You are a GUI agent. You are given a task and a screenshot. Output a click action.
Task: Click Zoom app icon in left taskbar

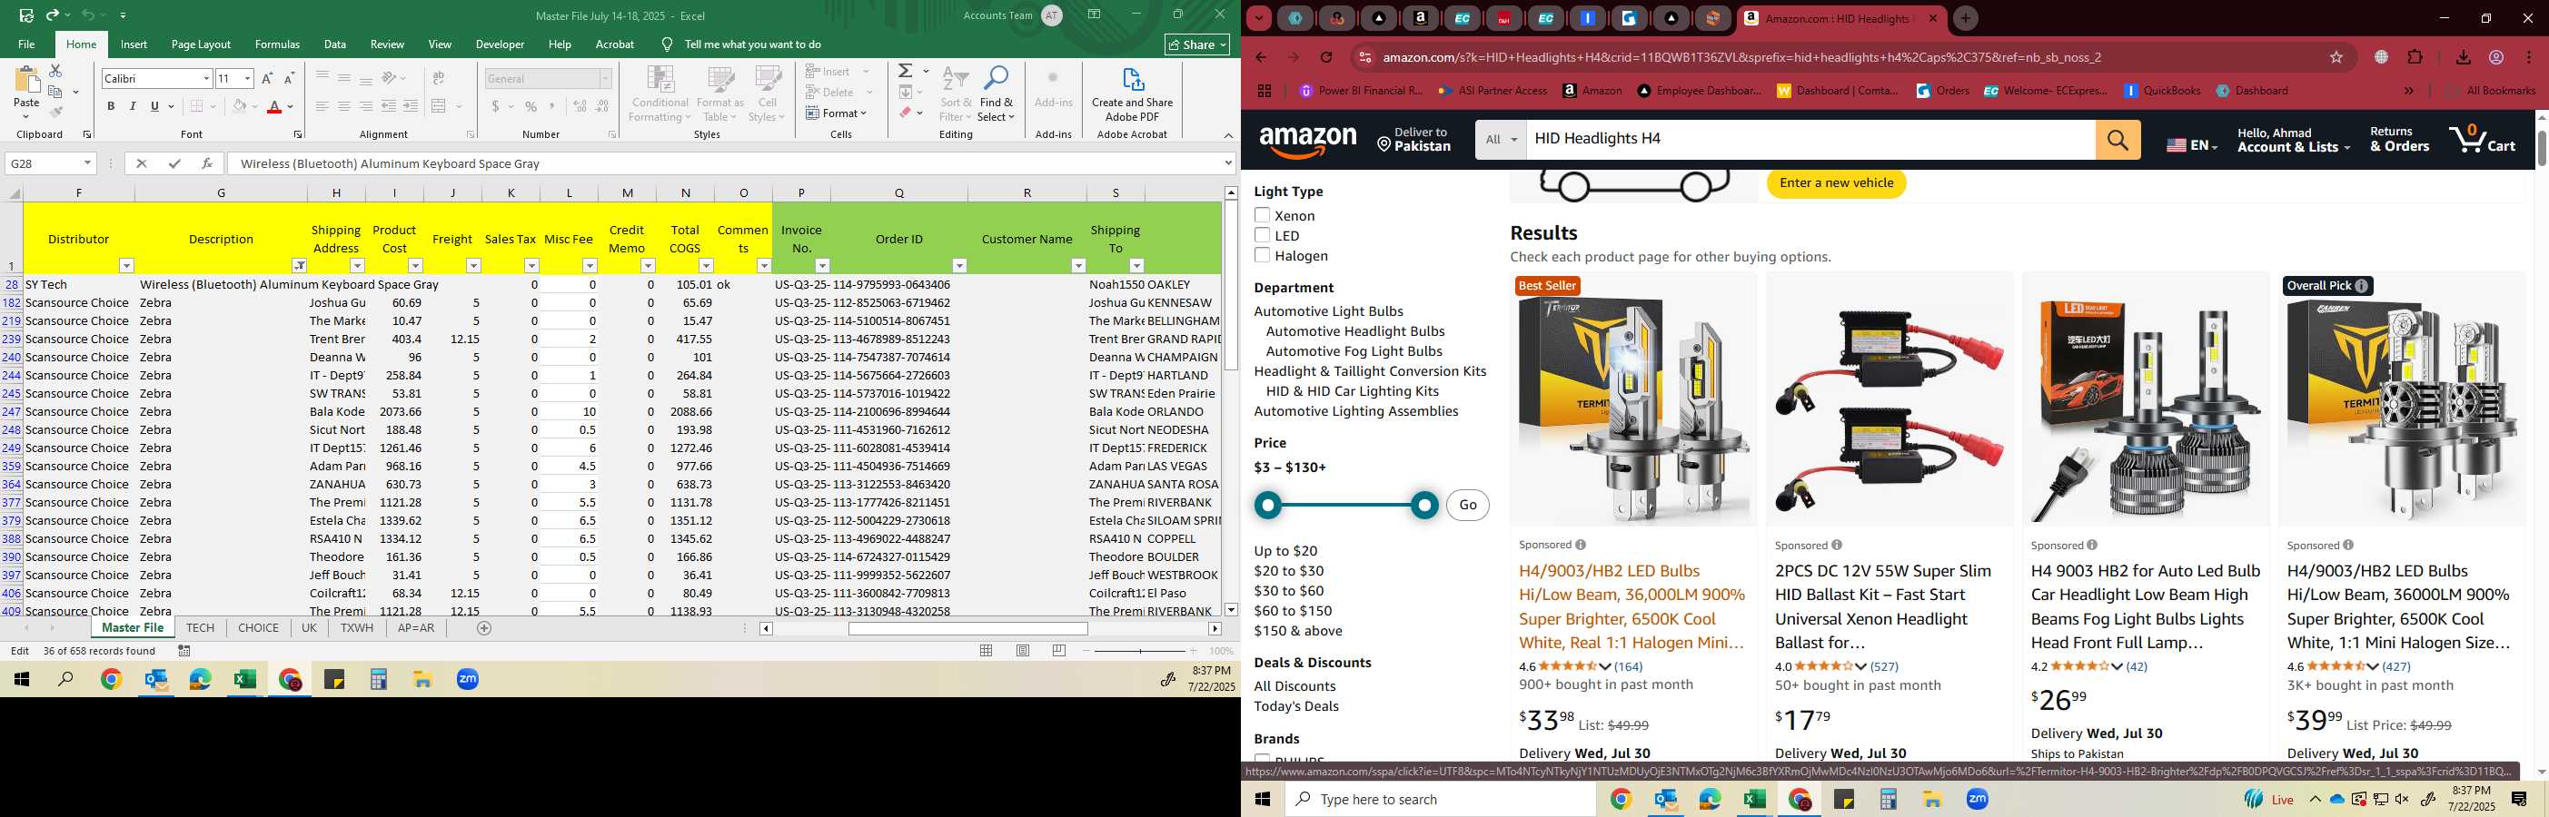click(467, 680)
